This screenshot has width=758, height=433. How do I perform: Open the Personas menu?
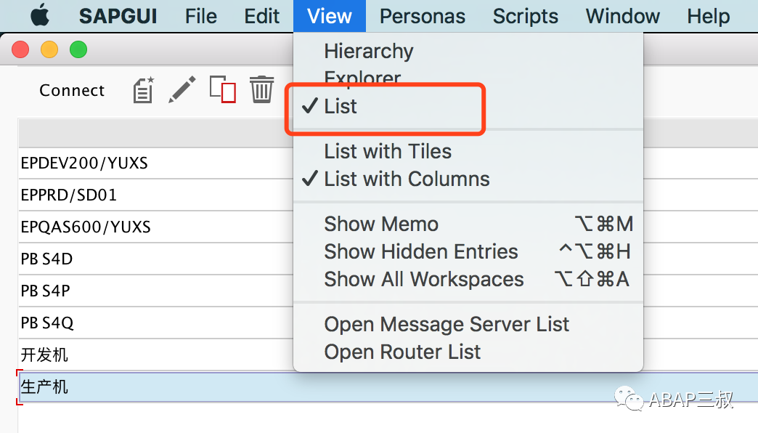pyautogui.click(x=422, y=16)
